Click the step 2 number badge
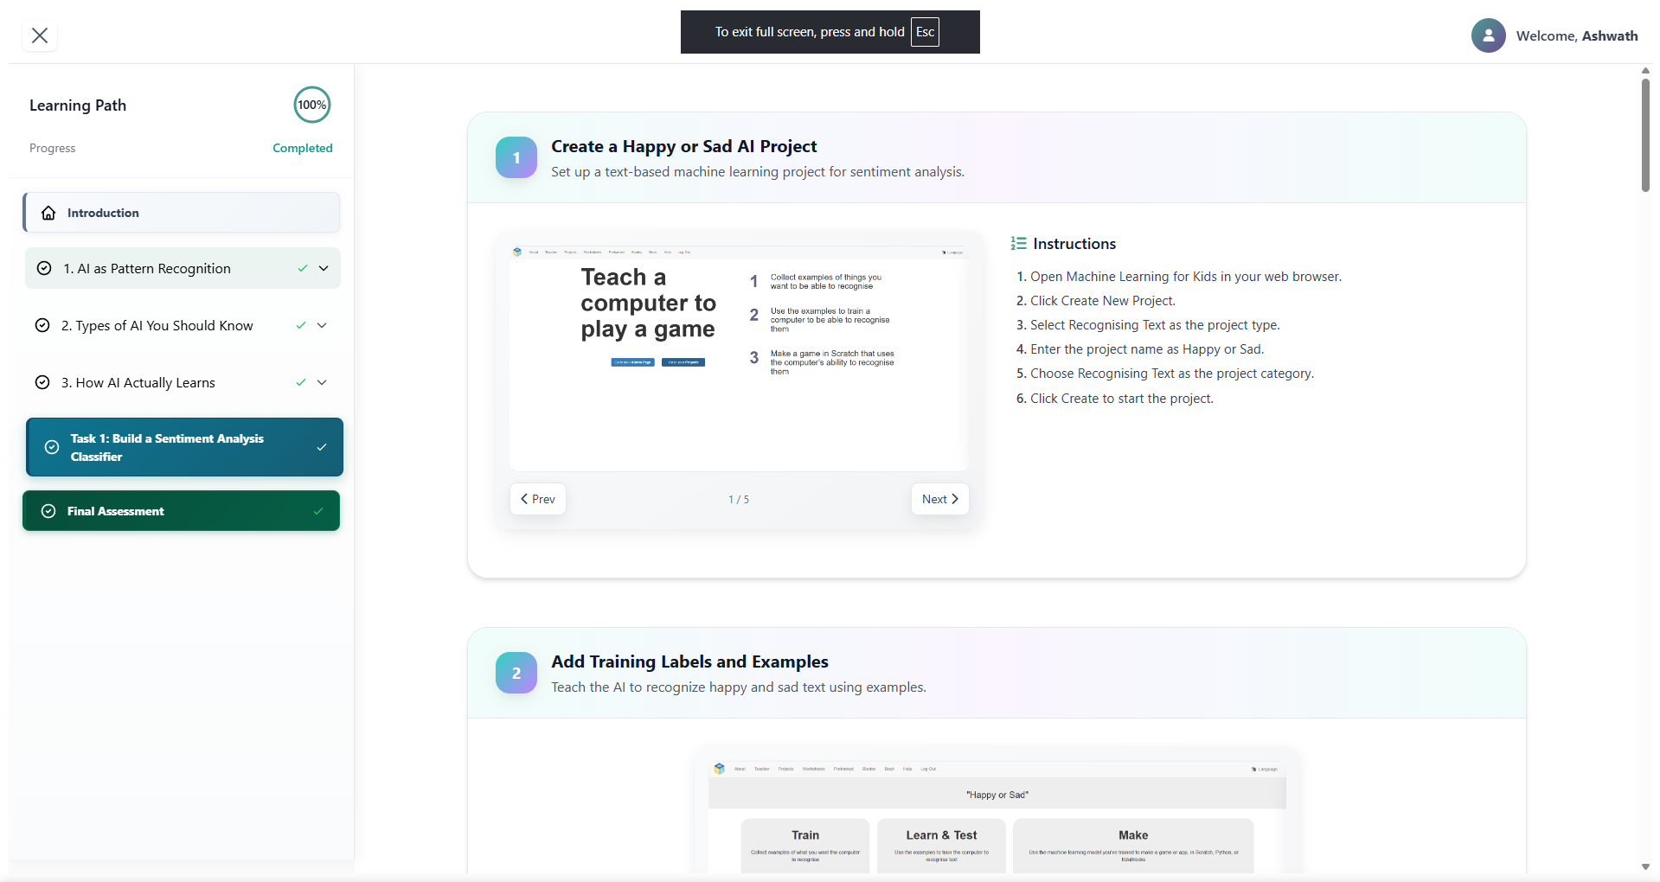1660x882 pixels. [516, 673]
